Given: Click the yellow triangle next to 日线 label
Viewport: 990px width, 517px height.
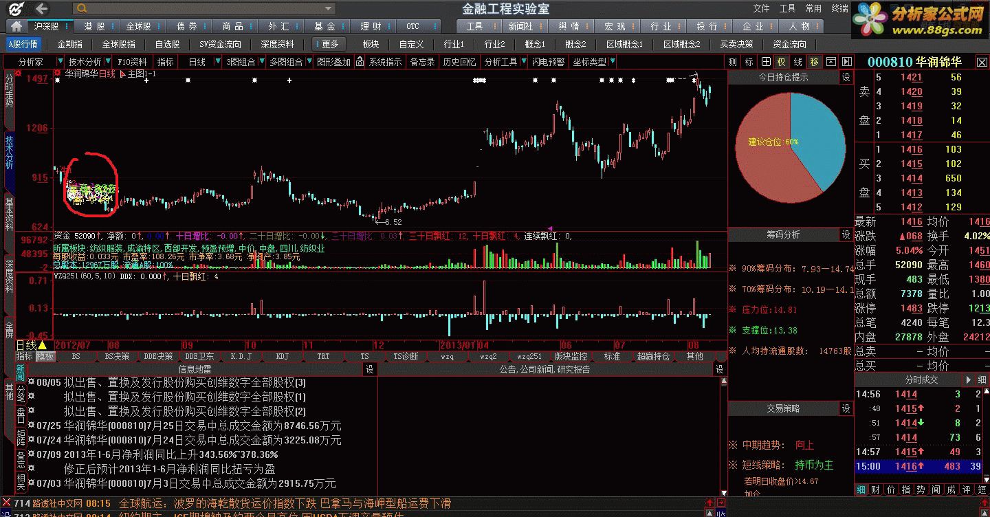Looking at the screenshot, I should click(x=42, y=345).
